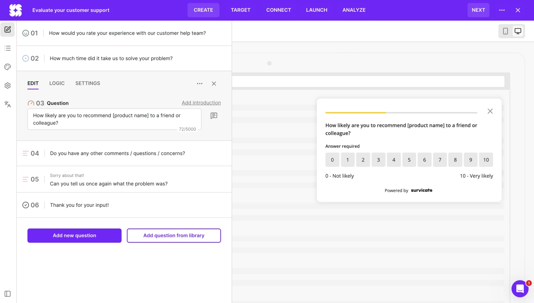Click the comment icon beside question text
Viewport: 534px width, 303px height.
pos(214,116)
